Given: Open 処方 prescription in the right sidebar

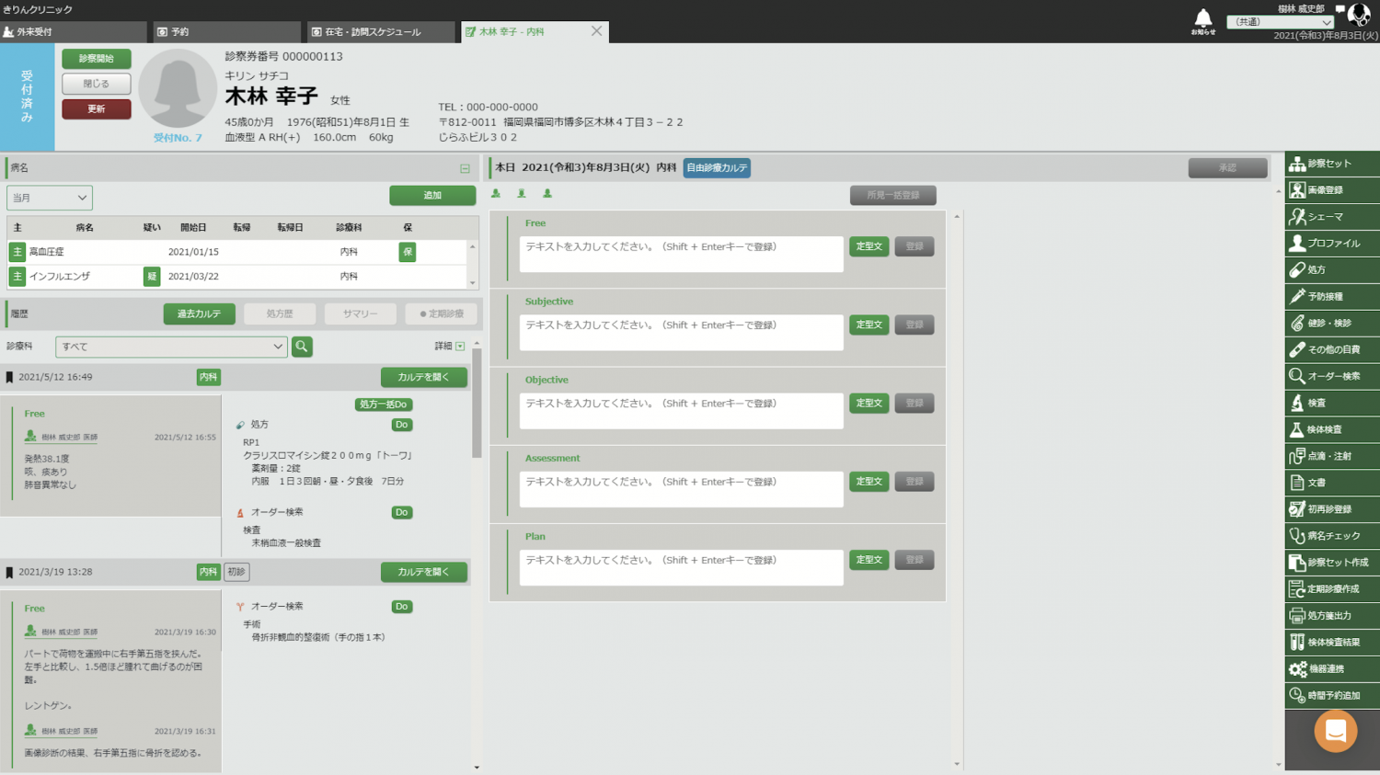Looking at the screenshot, I should point(1332,270).
